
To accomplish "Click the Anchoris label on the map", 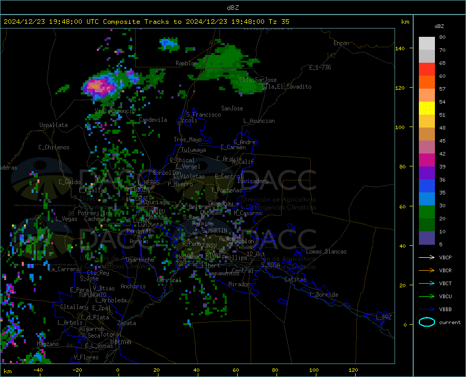I will 133,286.
